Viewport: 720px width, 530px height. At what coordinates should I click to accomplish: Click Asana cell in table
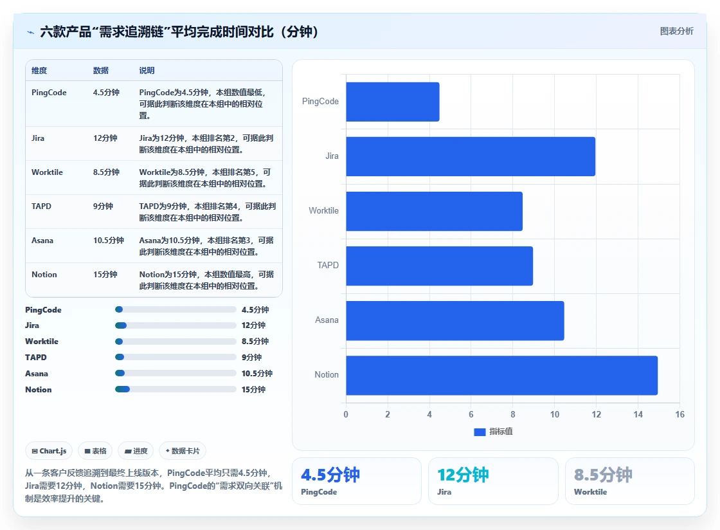[42, 240]
